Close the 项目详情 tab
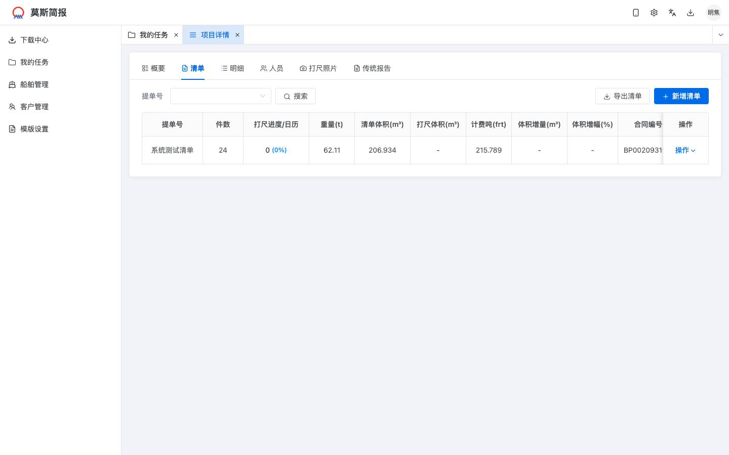 point(237,34)
